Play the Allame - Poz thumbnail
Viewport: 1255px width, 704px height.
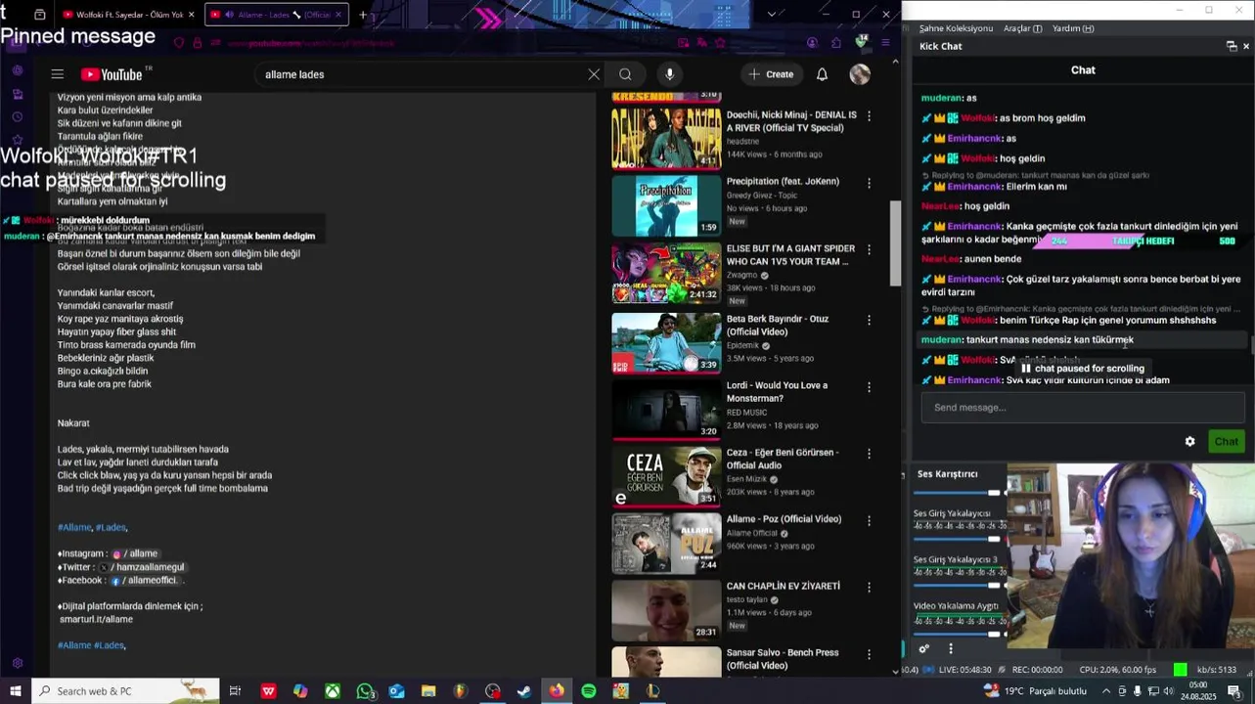(x=666, y=544)
